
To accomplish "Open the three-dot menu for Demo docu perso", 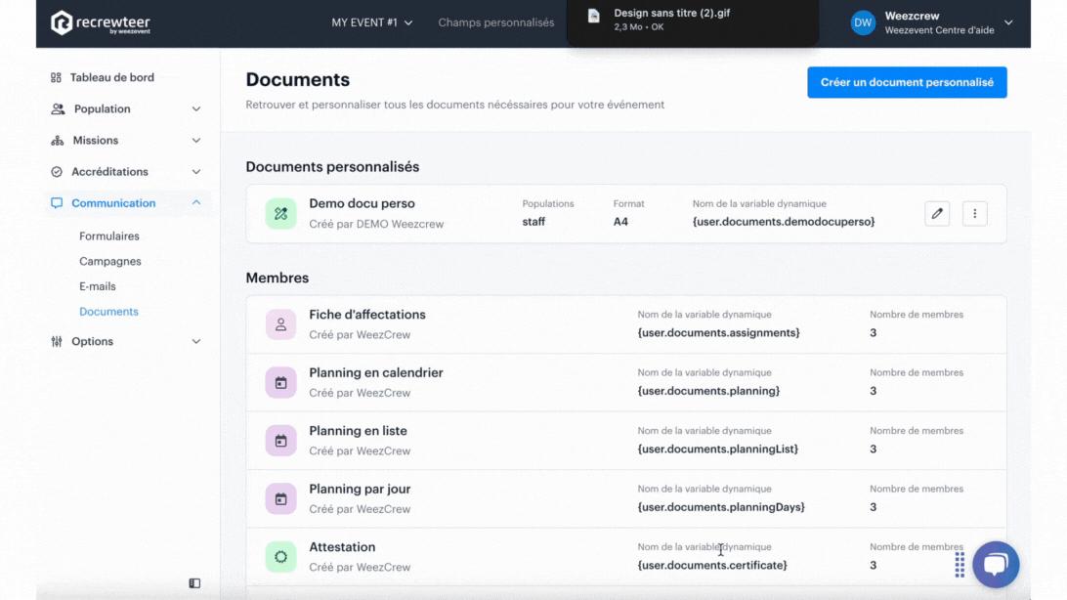I will 974,213.
